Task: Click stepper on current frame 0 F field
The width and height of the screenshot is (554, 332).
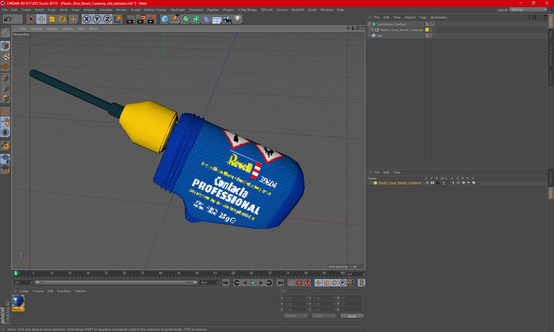Action: [x=364, y=274]
